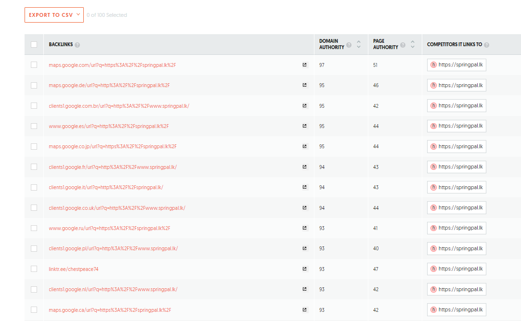This screenshot has width=521, height=321.
Task: Open the www.google.ru/url backlink
Action: 109,228
